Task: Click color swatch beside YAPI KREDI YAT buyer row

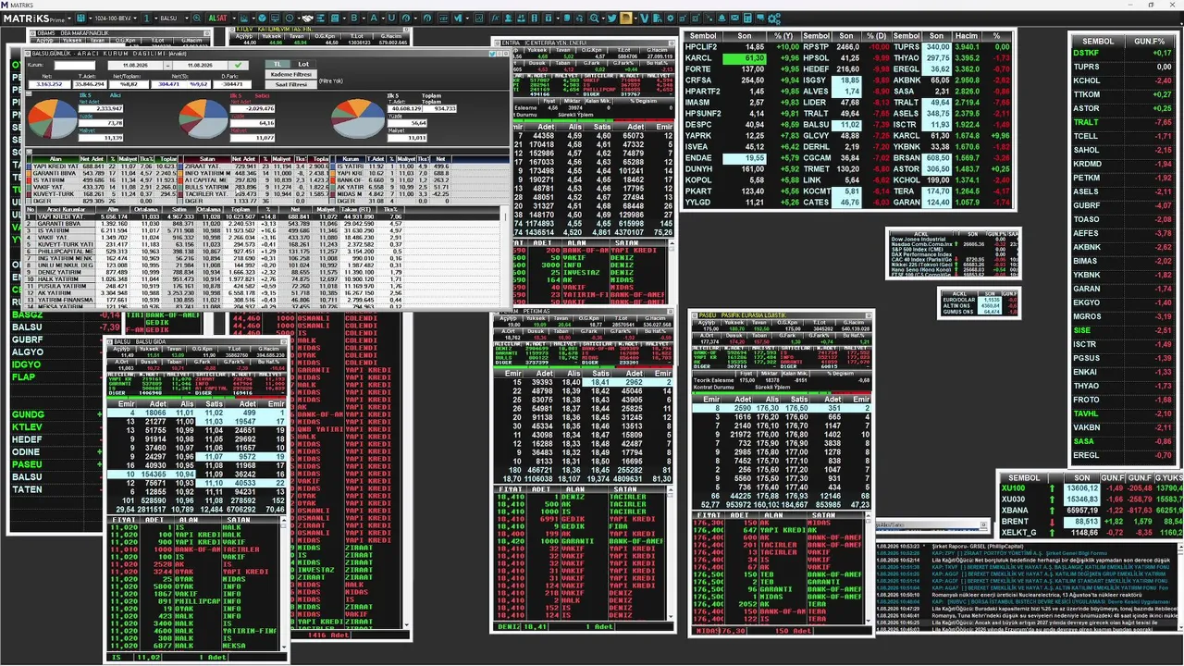Action: pyautogui.click(x=29, y=166)
